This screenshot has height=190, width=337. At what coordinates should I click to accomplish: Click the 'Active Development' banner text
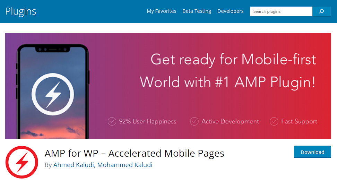tap(230, 121)
